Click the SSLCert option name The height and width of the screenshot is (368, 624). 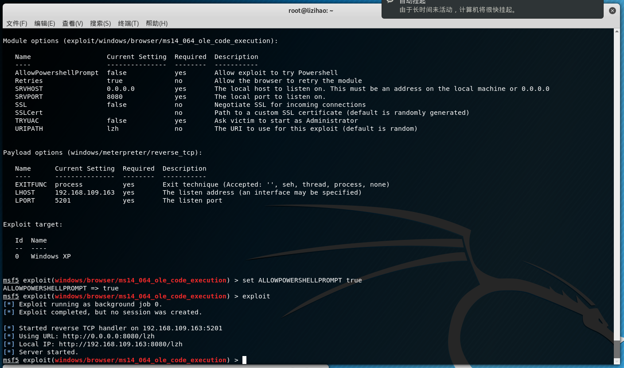click(x=29, y=113)
